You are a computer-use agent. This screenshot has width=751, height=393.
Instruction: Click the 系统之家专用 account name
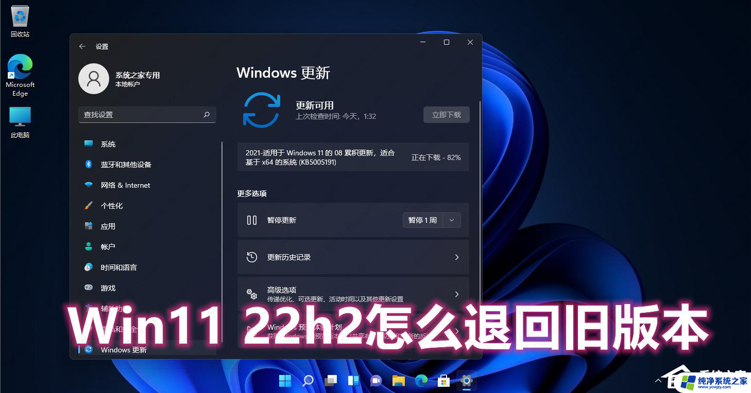coord(138,75)
